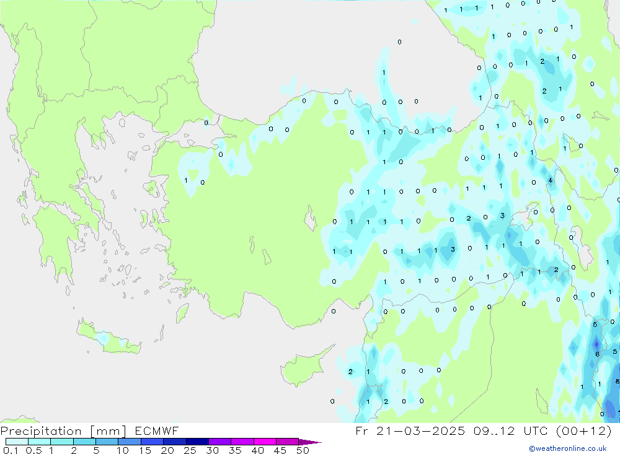Image resolution: width=620 pixels, height=454 pixels.
Task: Click the precipitation value '6' on the map
Action: tap(598, 354)
